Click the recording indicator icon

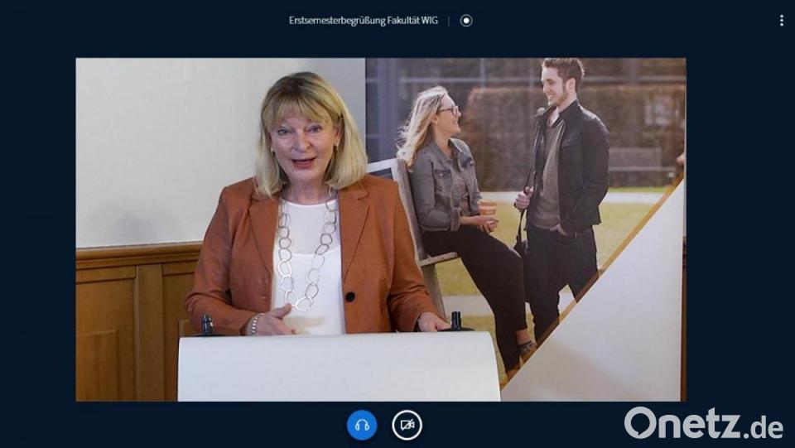tap(466, 21)
